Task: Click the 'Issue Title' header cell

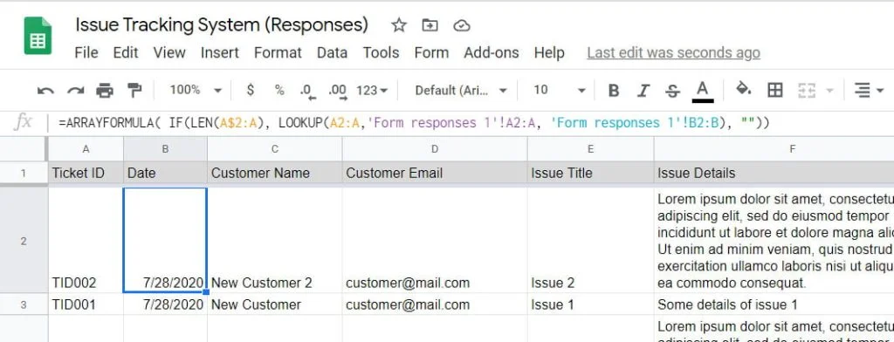Action: point(591,173)
